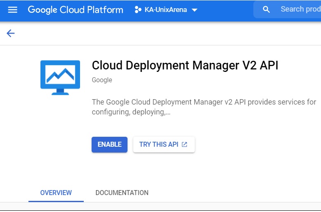The height and width of the screenshot is (212, 321).
Task: Enable the Cloud Deployment Manager API
Action: (x=109, y=145)
